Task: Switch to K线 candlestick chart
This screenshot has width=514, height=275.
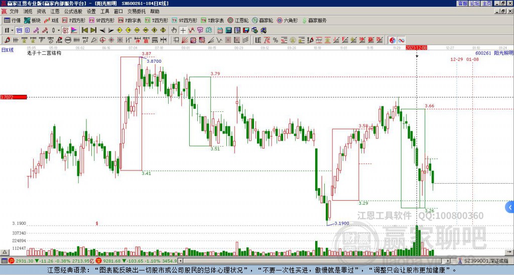Action: coord(52,21)
